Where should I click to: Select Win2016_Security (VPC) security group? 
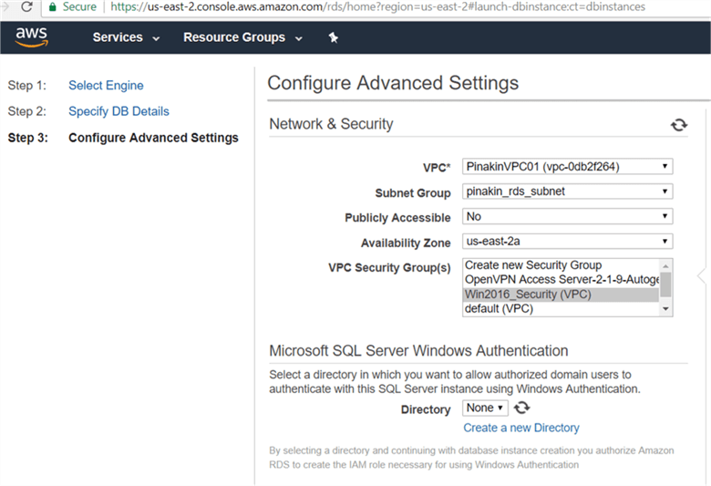coord(561,294)
